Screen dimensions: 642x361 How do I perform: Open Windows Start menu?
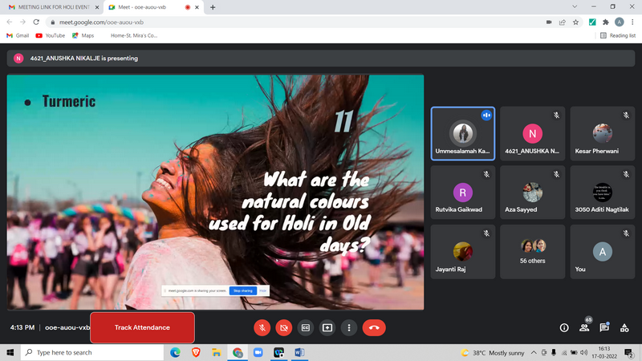pyautogui.click(x=10, y=352)
